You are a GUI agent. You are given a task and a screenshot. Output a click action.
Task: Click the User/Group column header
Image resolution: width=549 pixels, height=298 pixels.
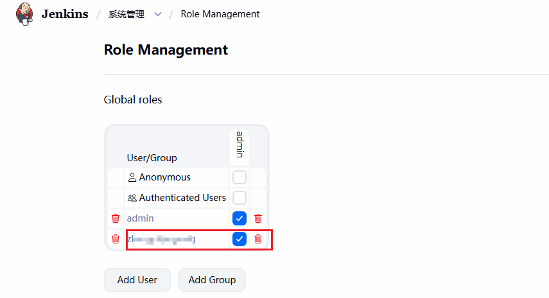152,158
